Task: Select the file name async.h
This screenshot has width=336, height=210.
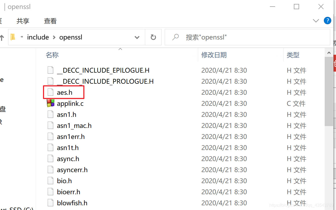Action: 68,159
